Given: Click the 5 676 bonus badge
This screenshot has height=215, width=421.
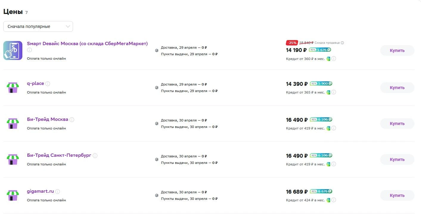Looking at the screenshot, I should tap(320, 50).
